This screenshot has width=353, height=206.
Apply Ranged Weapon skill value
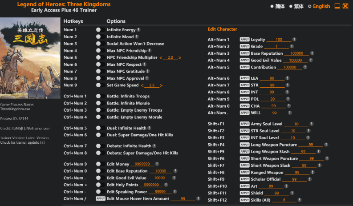(244, 172)
